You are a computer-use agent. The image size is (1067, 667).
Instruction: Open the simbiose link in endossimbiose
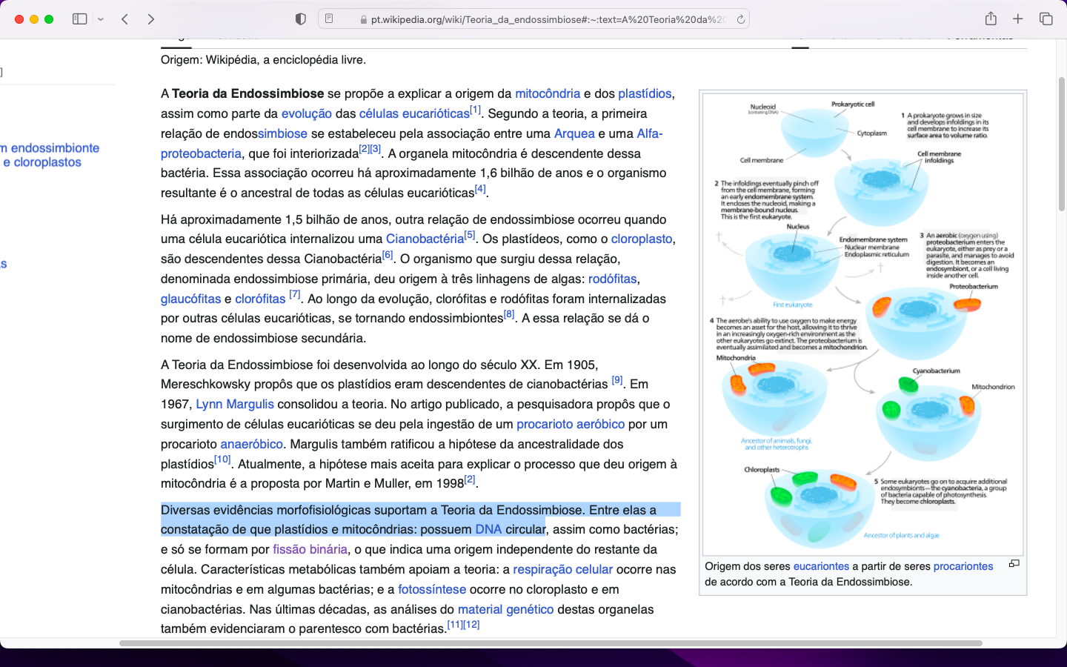pos(282,133)
